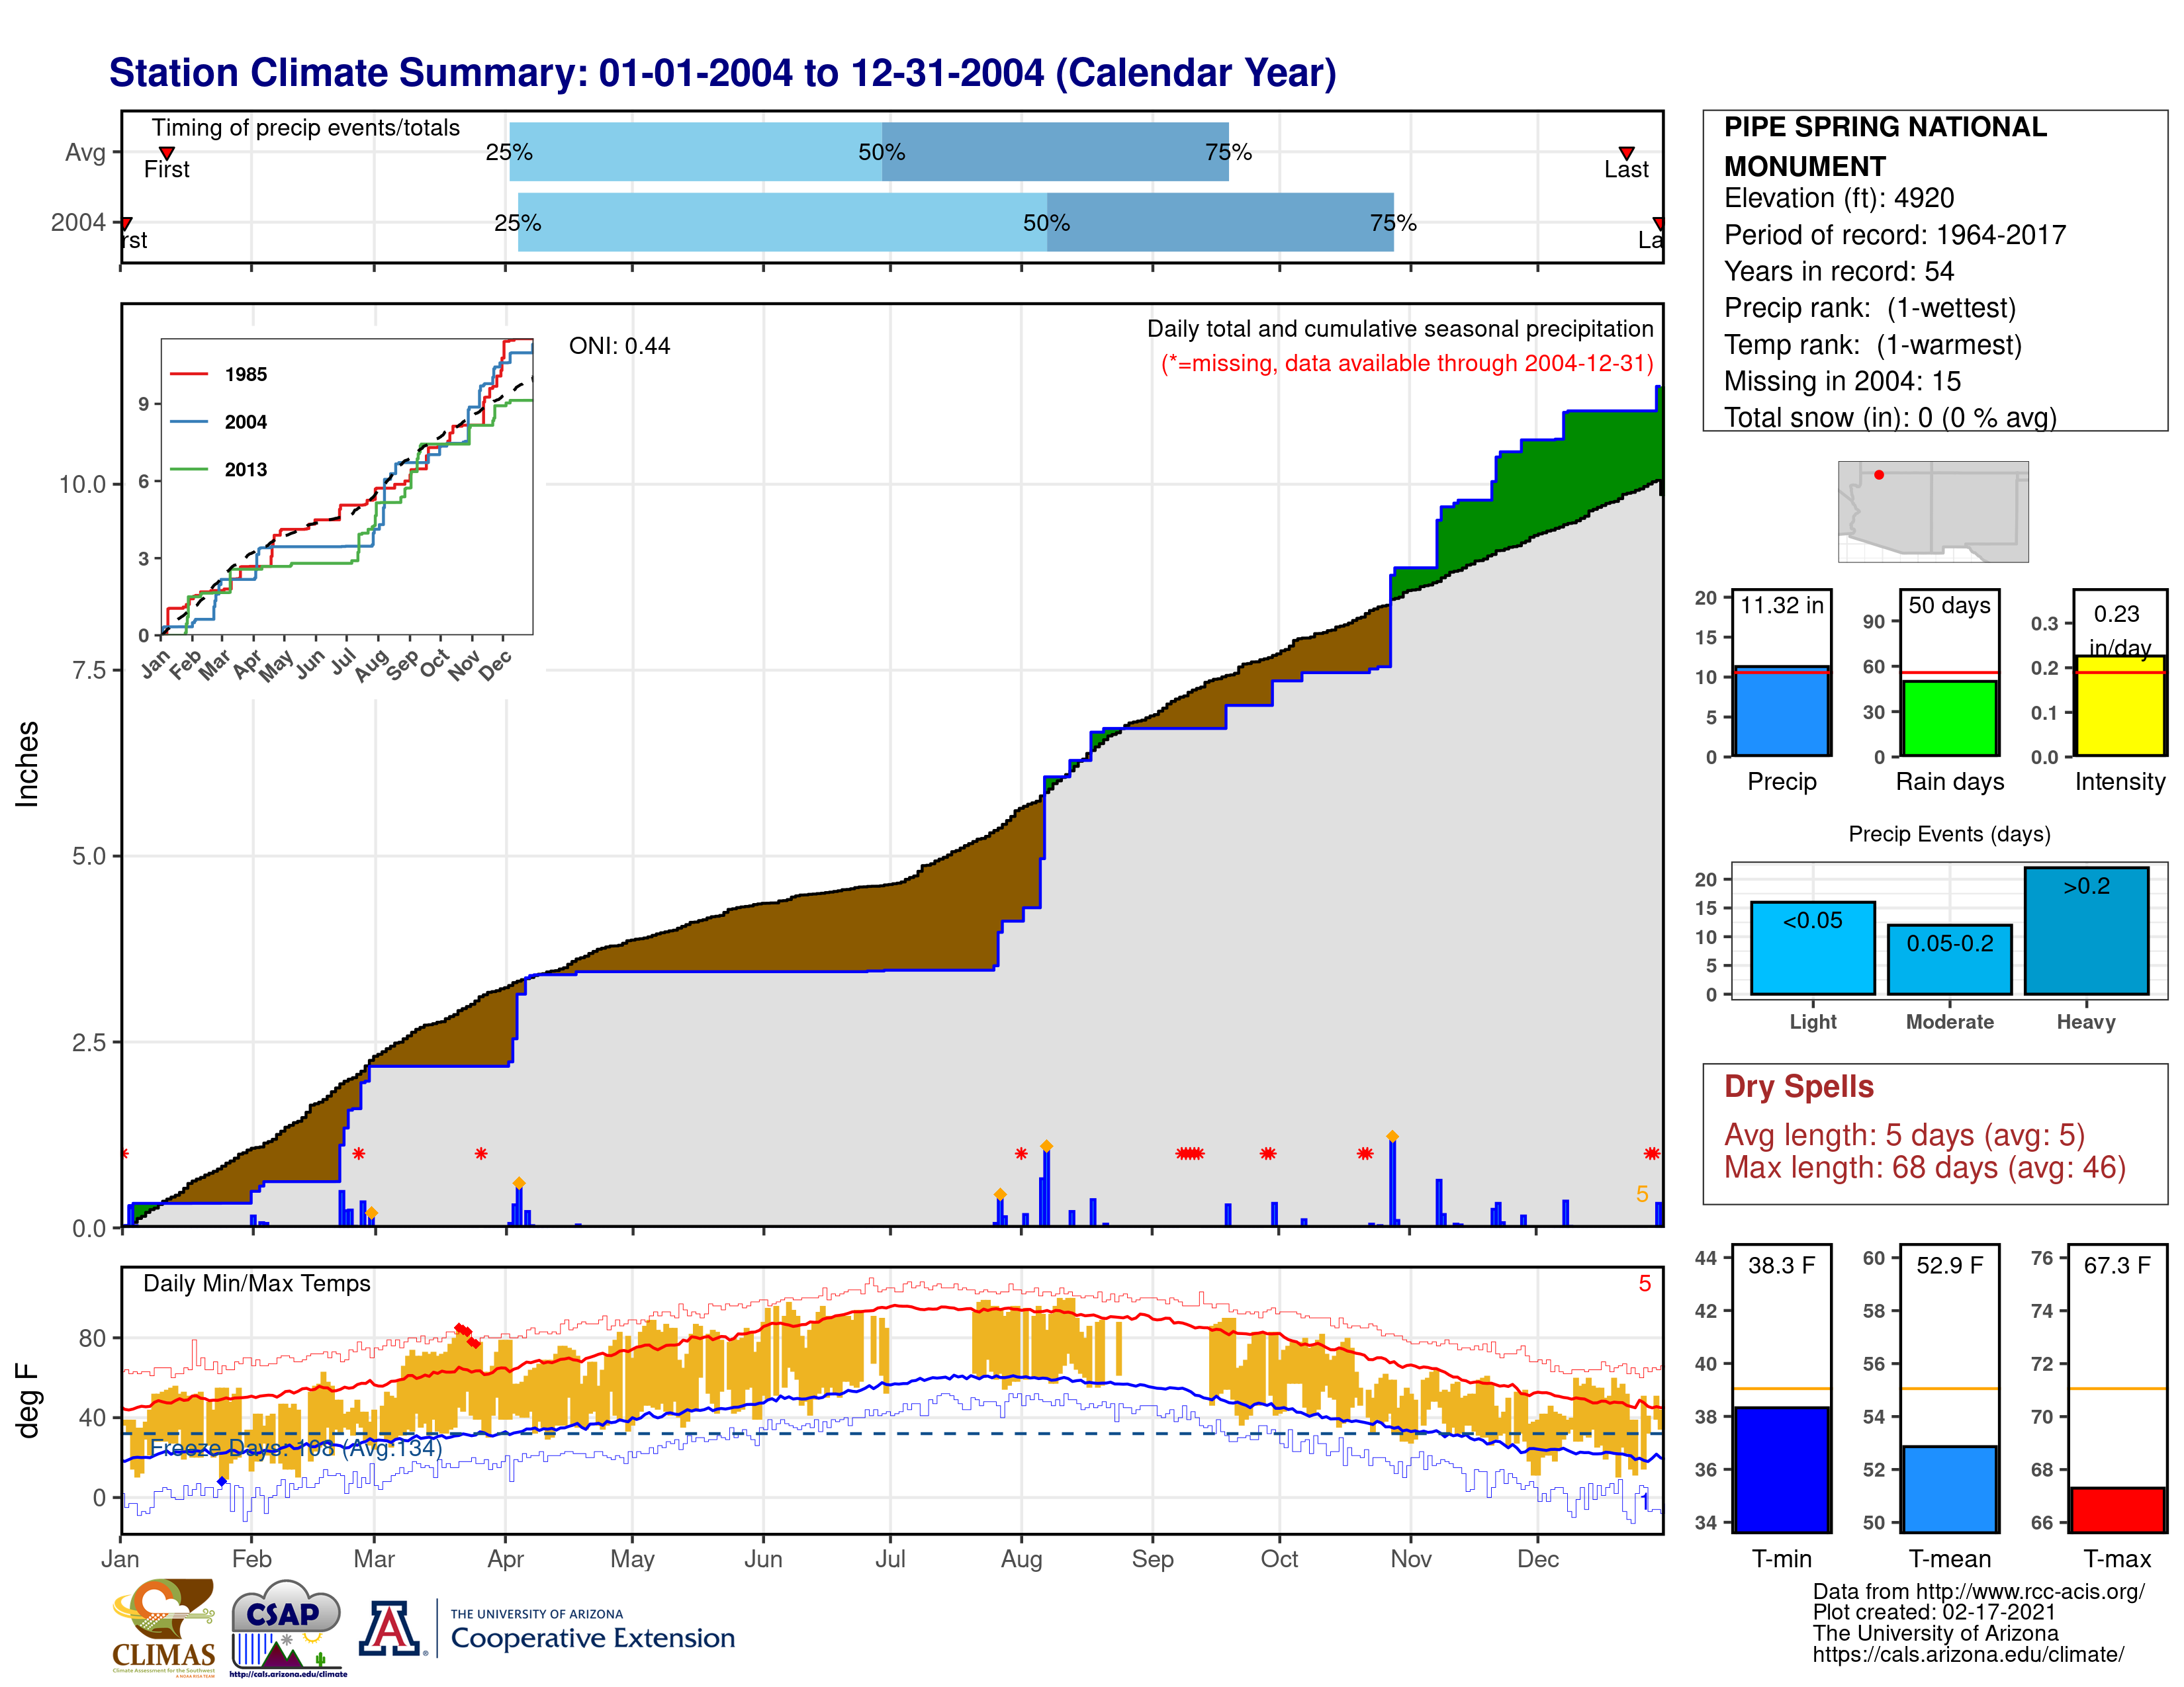Click the Avg row First triangle marker

pyautogui.click(x=167, y=153)
